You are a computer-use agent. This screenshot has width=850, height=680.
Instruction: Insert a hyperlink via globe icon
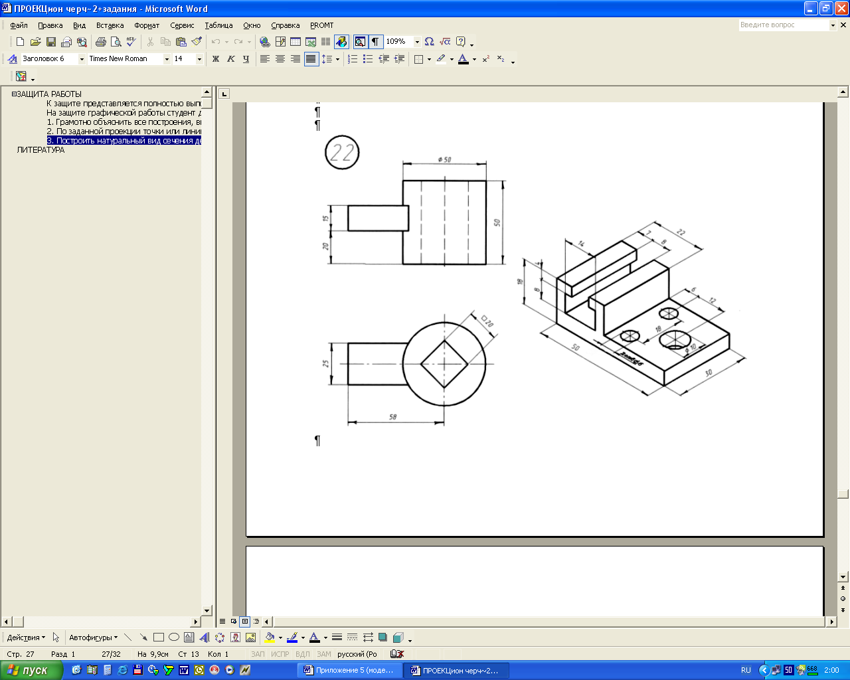(x=264, y=42)
